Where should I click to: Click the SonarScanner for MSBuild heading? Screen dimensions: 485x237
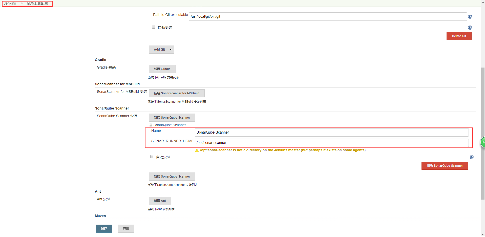[117, 84]
